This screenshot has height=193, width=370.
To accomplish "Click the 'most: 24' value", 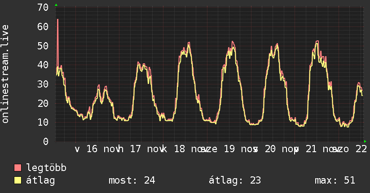I will [x=132, y=180].
